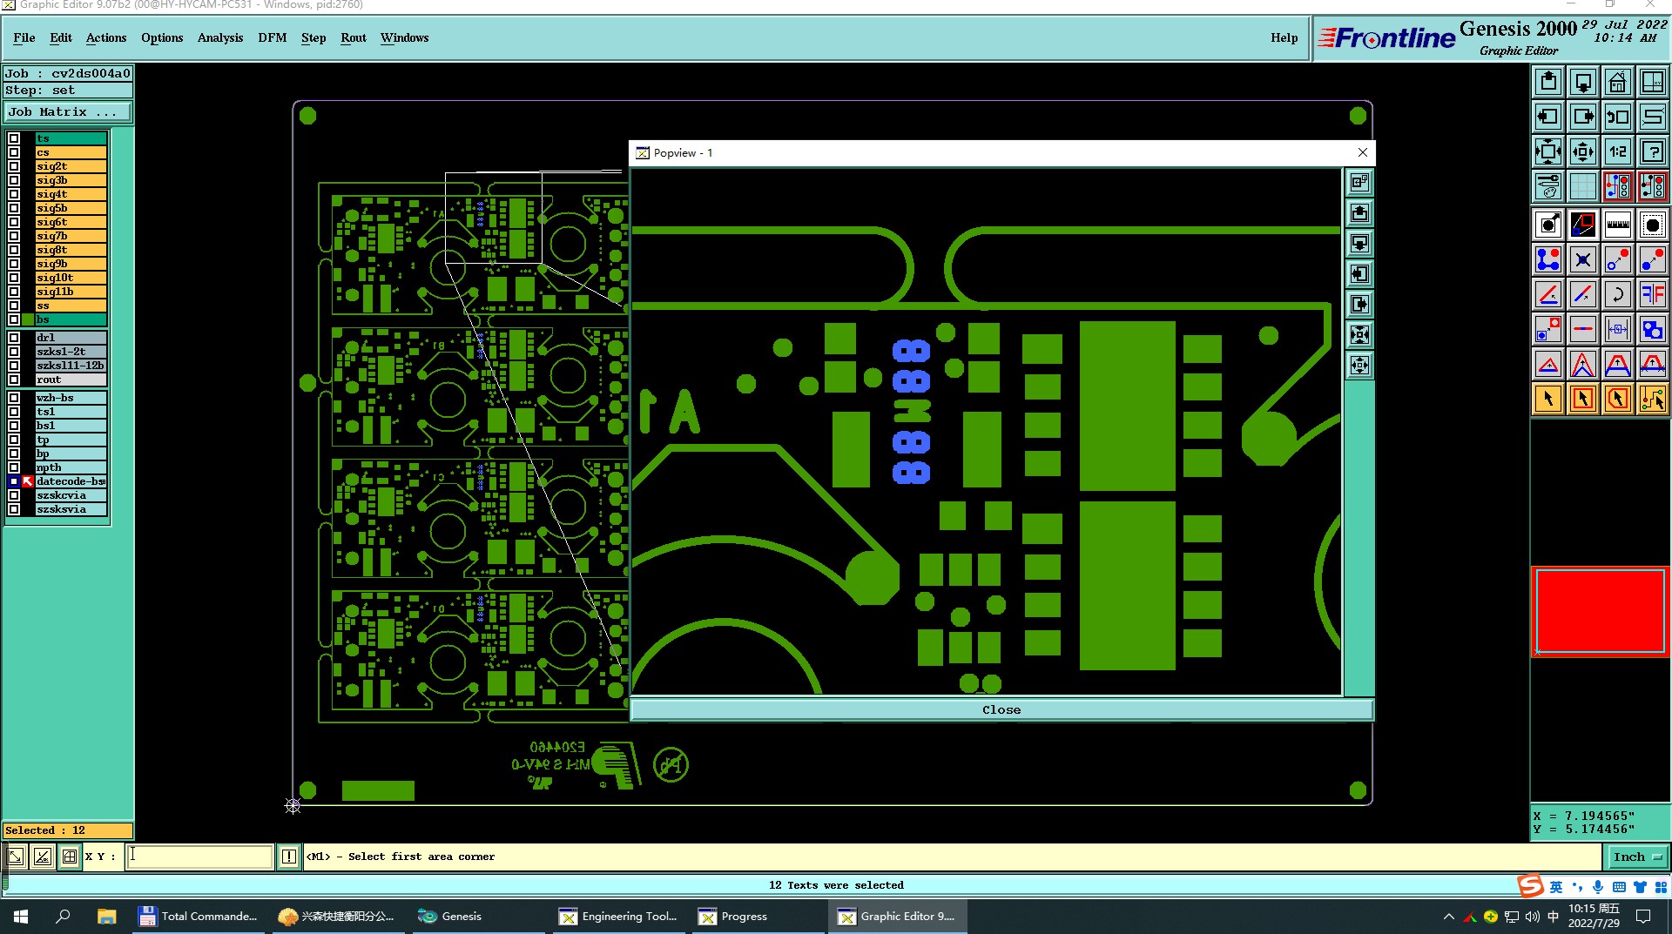The image size is (1672, 934).
Task: Click the pan right icon in main toolbar
Action: [x=1583, y=117]
